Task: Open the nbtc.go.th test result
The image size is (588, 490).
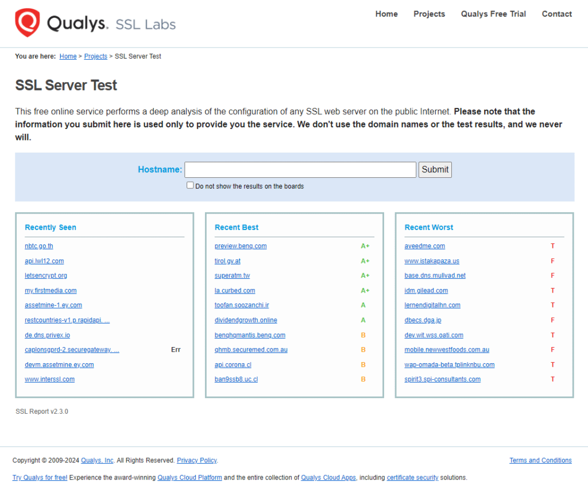Action: [38, 246]
